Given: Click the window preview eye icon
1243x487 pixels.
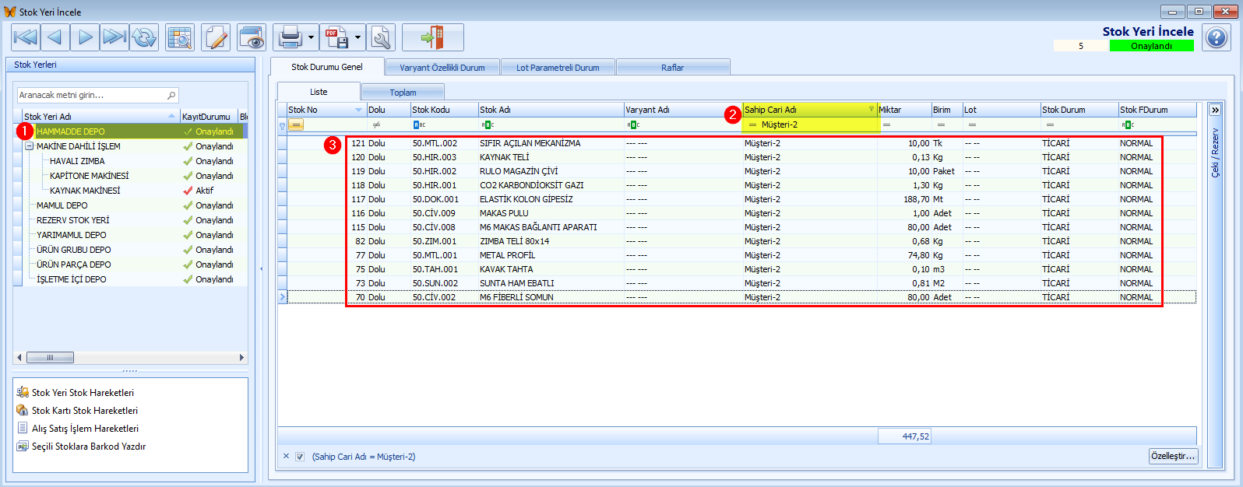Looking at the screenshot, I should (252, 37).
